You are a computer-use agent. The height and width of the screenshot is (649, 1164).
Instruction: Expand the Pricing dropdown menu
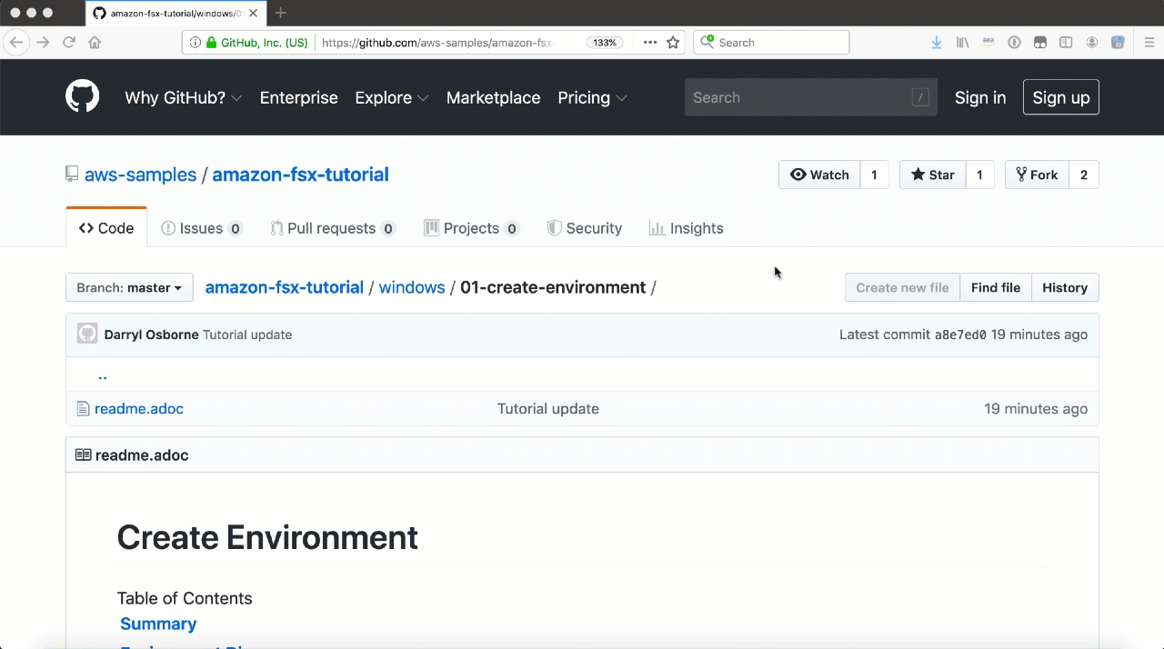pyautogui.click(x=592, y=97)
